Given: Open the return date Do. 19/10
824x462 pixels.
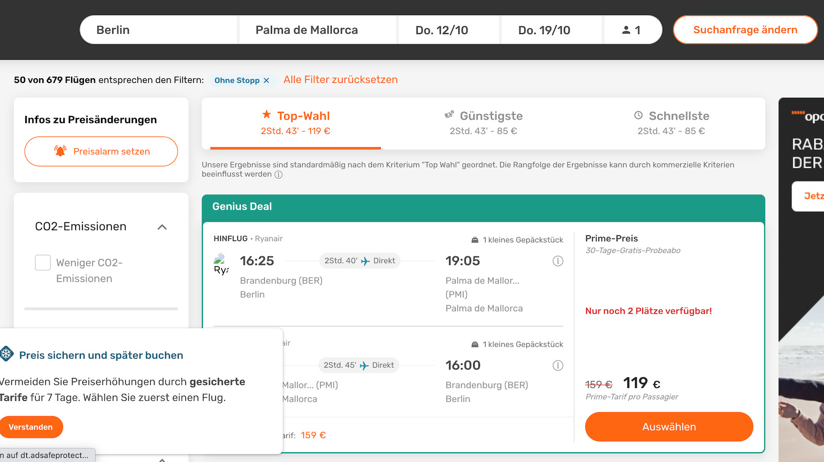Looking at the screenshot, I should tap(545, 29).
